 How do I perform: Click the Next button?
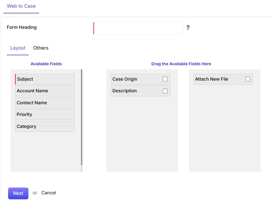click(18, 193)
